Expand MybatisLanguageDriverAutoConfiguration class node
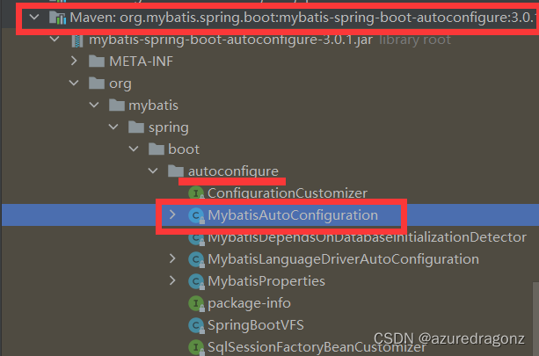This screenshot has width=539, height=356. click(172, 258)
